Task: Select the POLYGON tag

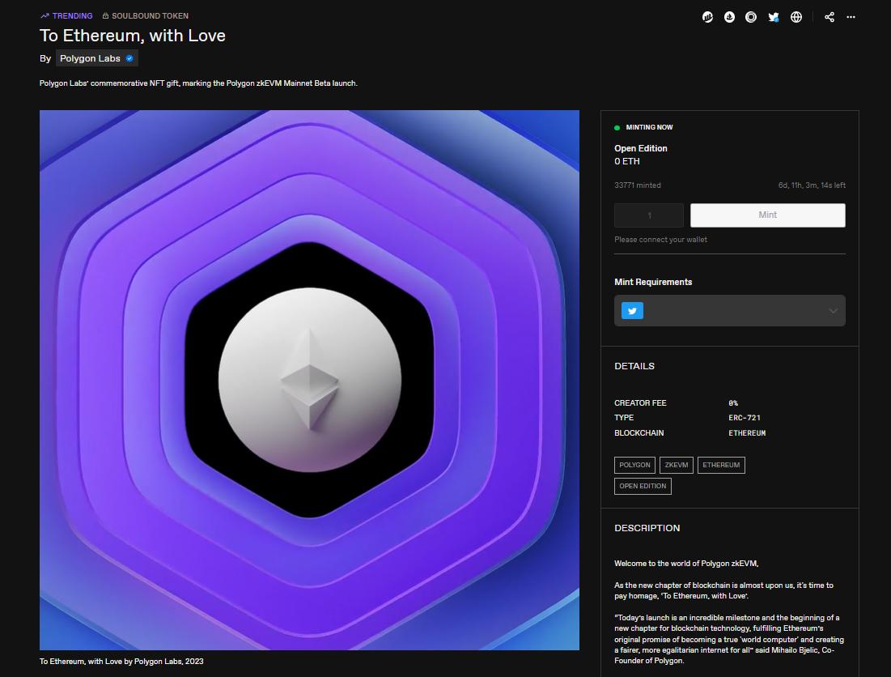Action: tap(634, 465)
